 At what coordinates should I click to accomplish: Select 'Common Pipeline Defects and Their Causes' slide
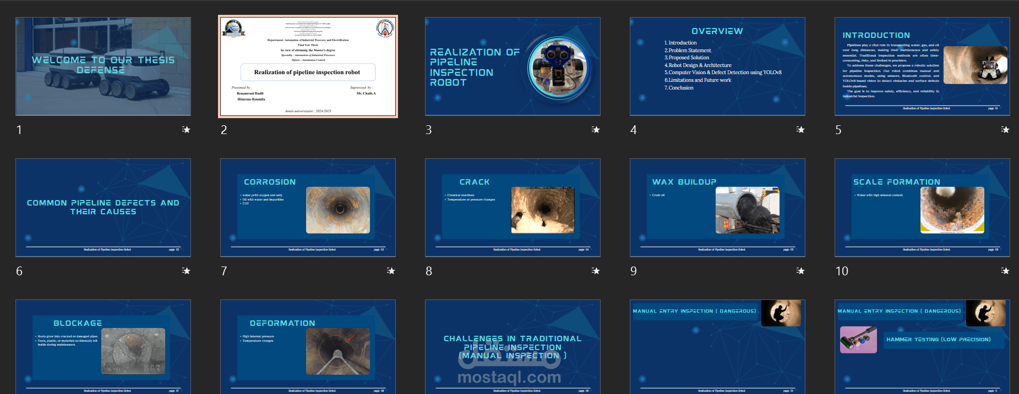[103, 208]
